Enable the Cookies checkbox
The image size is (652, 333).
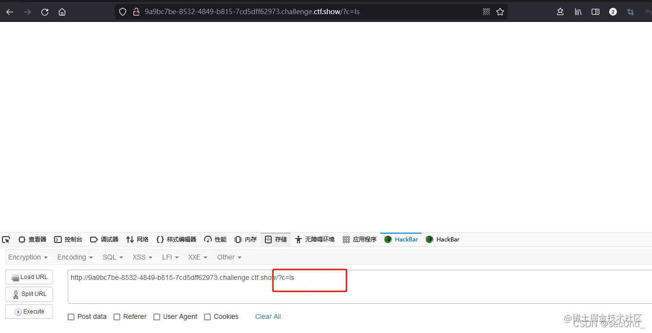click(x=207, y=317)
